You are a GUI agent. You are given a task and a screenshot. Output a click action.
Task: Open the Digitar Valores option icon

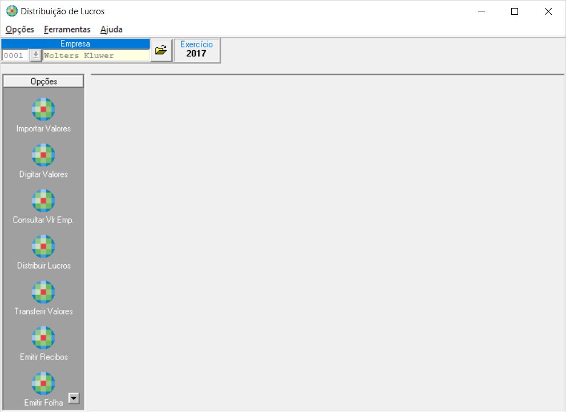click(x=43, y=155)
